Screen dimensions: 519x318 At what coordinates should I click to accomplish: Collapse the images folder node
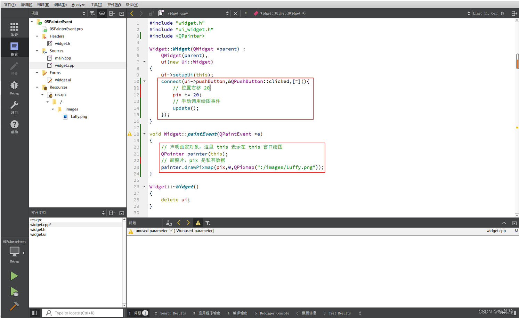click(x=53, y=109)
